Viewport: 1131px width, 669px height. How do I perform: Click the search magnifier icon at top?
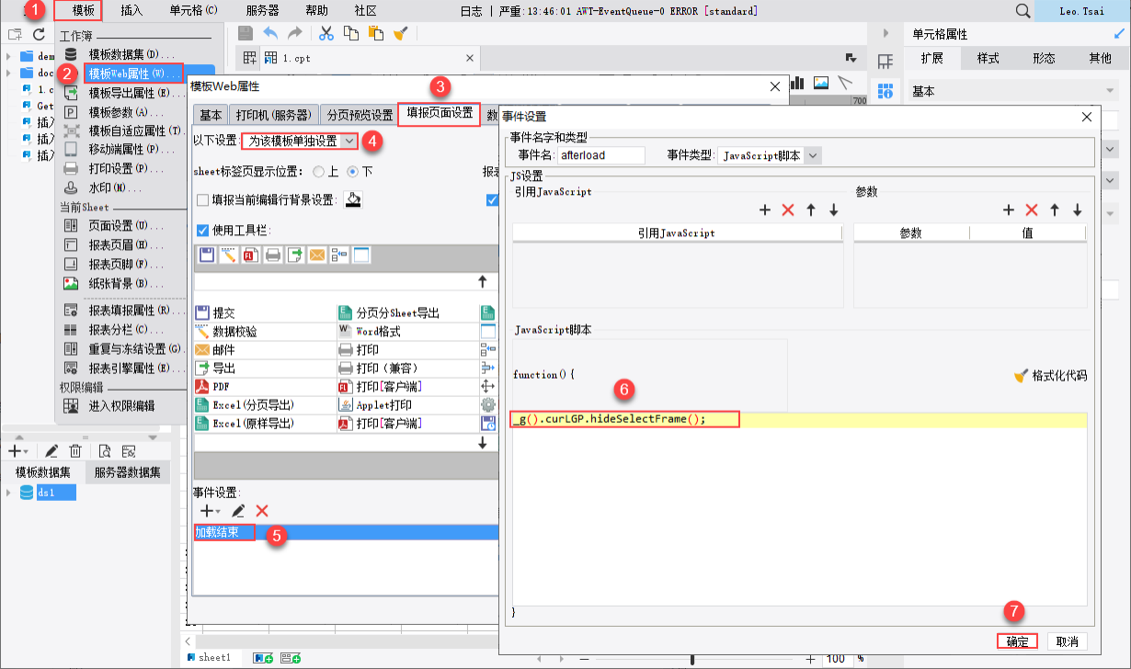click(1022, 11)
